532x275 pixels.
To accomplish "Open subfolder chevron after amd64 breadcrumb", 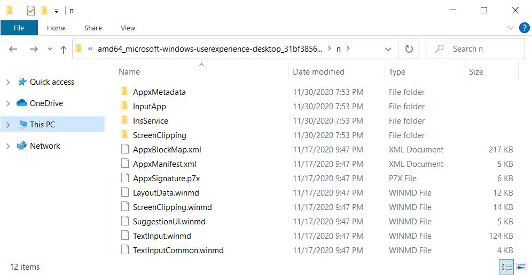I will point(330,49).
